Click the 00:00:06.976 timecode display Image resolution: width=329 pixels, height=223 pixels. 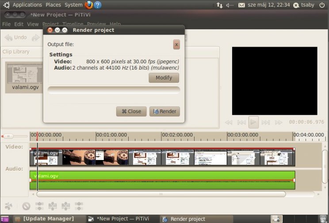(x=306, y=122)
